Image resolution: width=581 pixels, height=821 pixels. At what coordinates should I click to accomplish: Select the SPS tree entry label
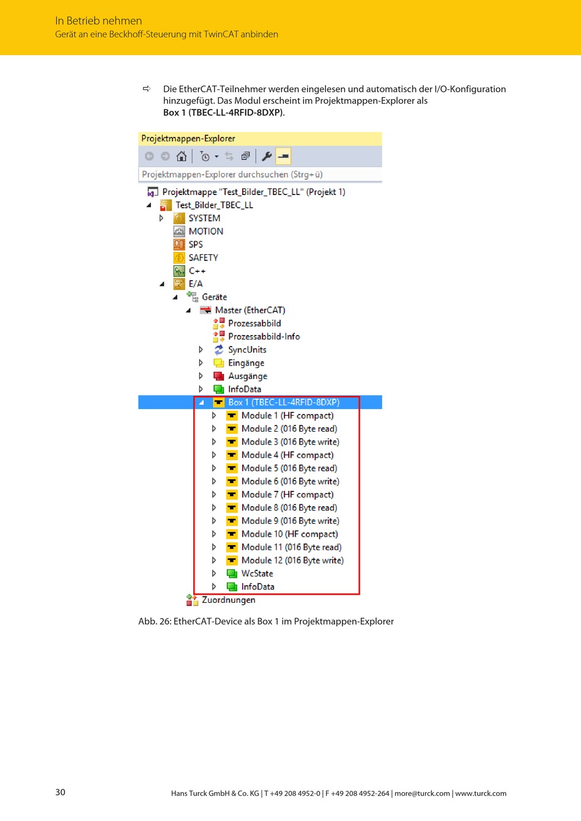(196, 245)
